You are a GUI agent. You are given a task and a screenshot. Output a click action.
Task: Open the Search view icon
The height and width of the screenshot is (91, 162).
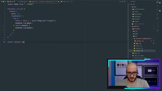pyautogui.click(x=157, y=6)
